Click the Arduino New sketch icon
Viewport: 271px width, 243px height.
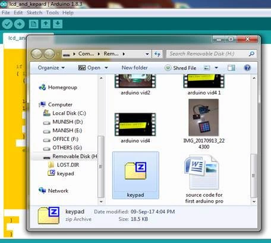[x=33, y=24]
